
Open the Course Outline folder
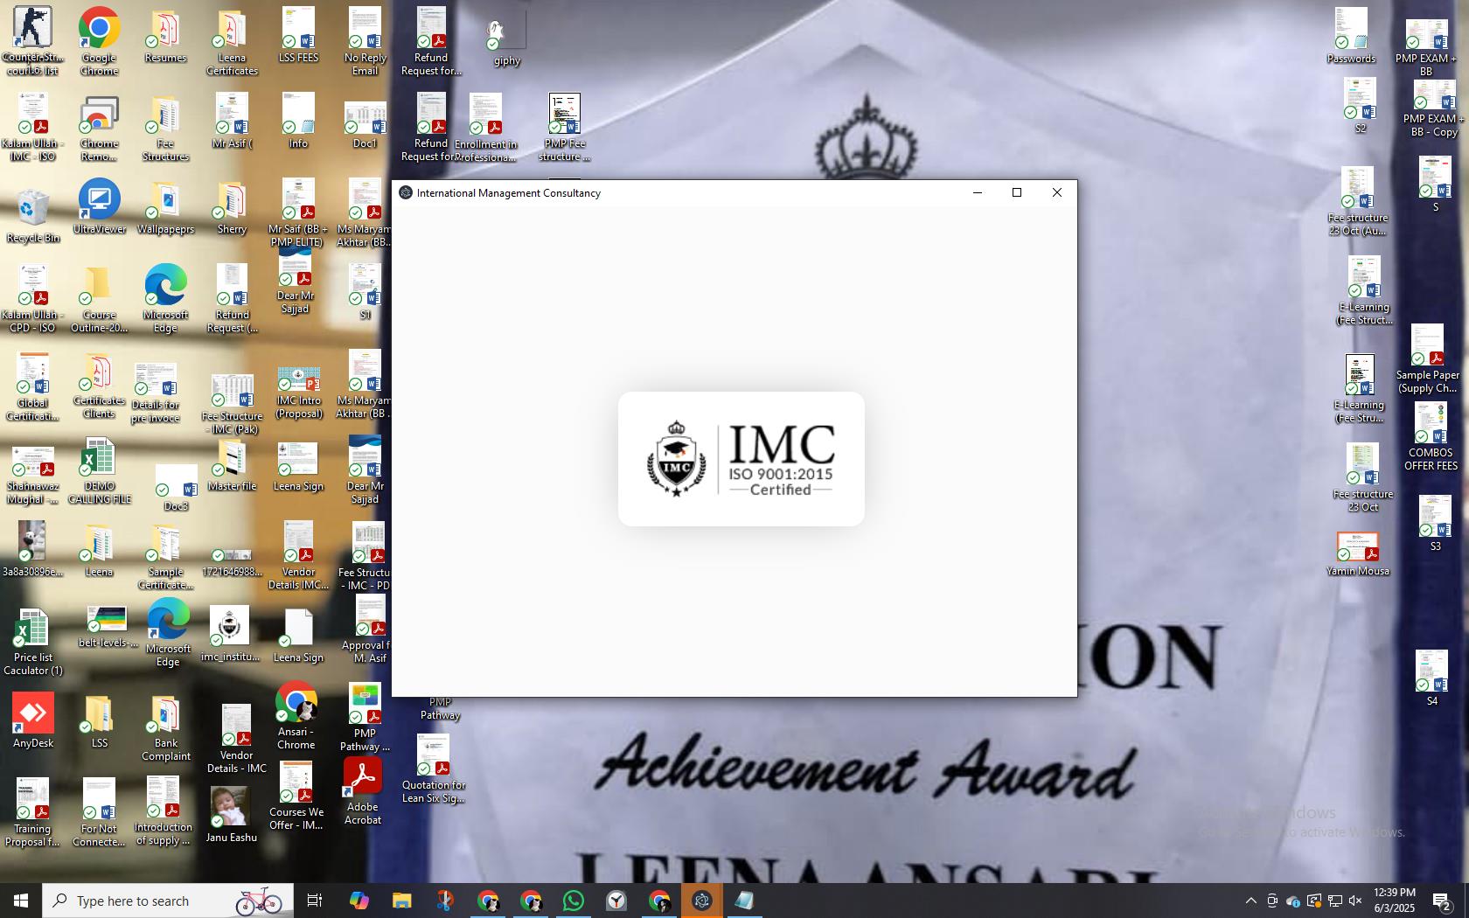99,299
